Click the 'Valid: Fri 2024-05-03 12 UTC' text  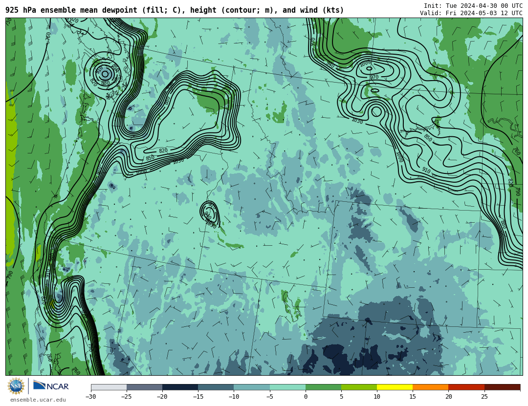[471, 13]
